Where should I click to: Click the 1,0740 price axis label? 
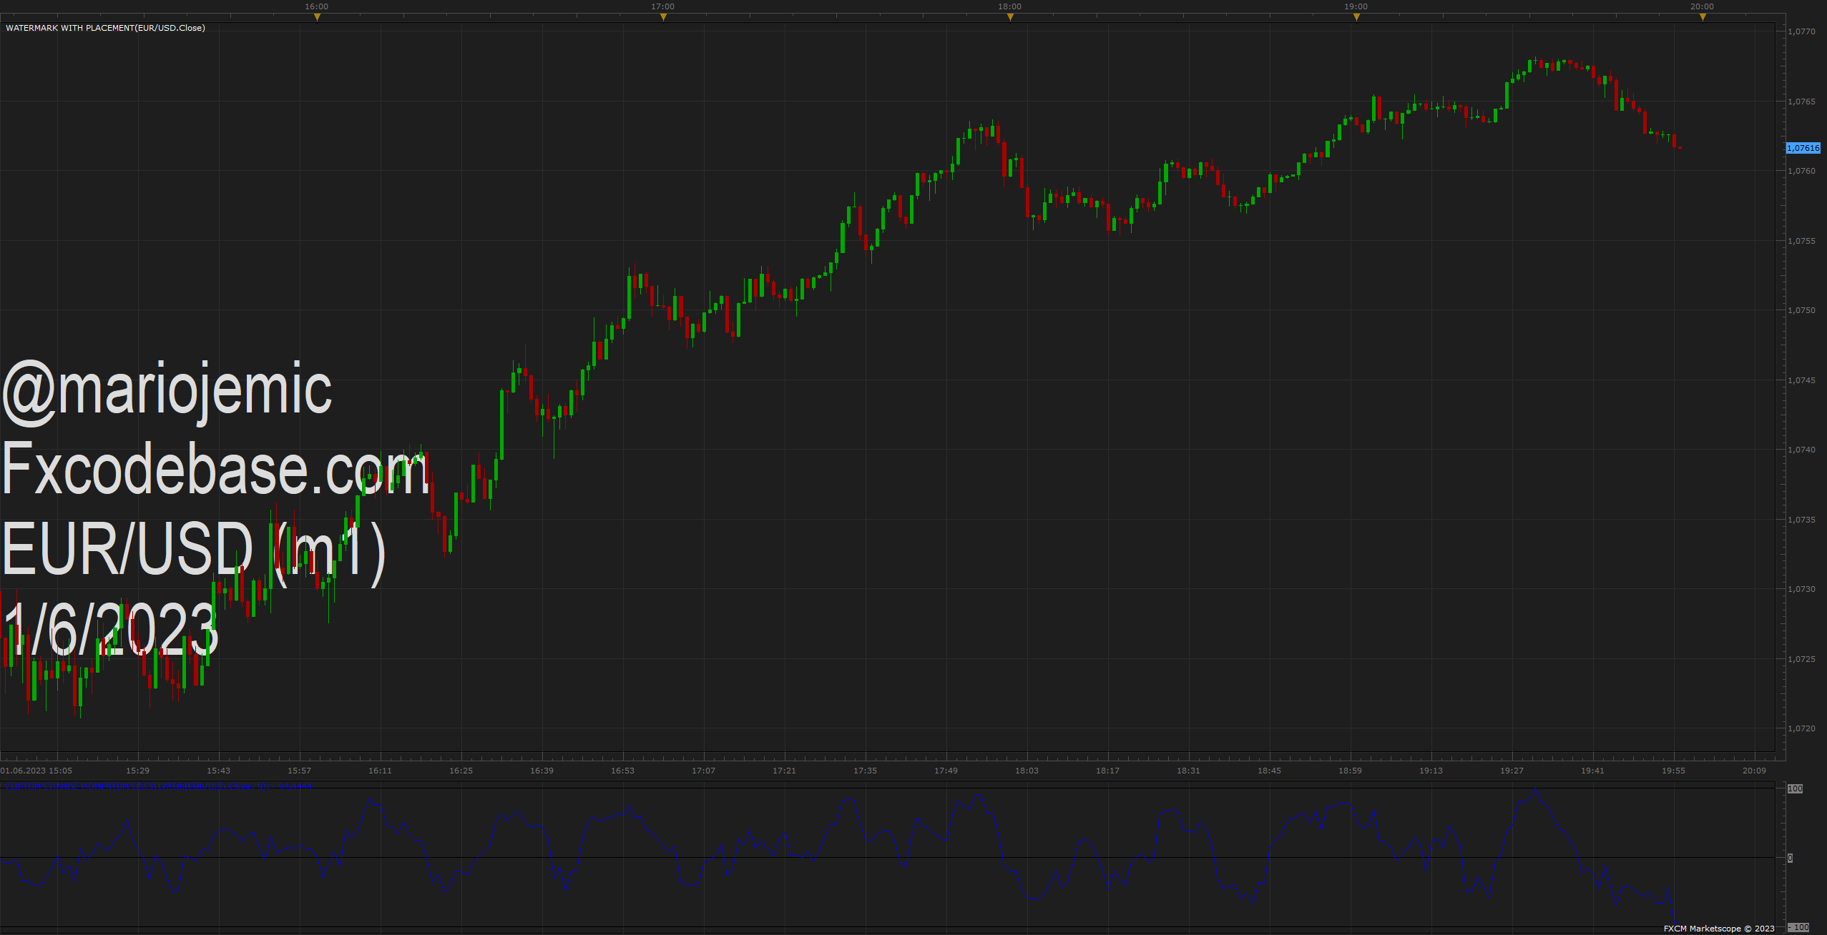[x=1801, y=450]
